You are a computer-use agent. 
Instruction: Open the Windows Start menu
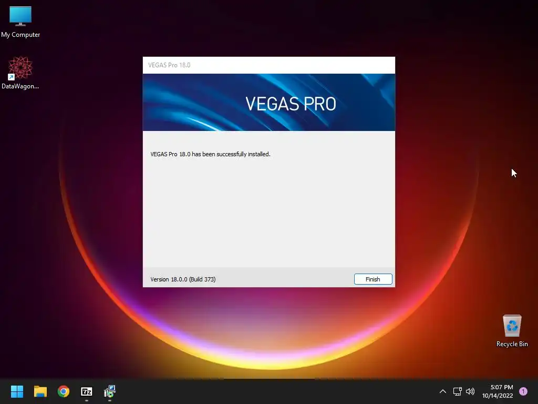17,391
